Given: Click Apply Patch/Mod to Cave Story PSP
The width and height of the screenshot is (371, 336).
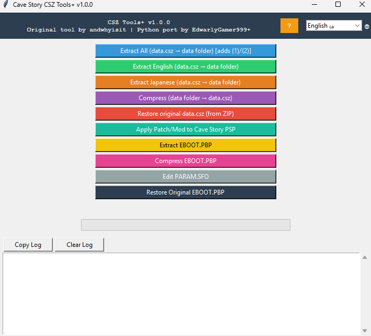Looking at the screenshot, I should tap(186, 129).
